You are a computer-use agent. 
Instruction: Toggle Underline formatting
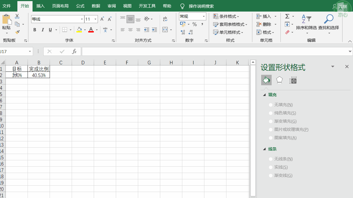(x=50, y=30)
